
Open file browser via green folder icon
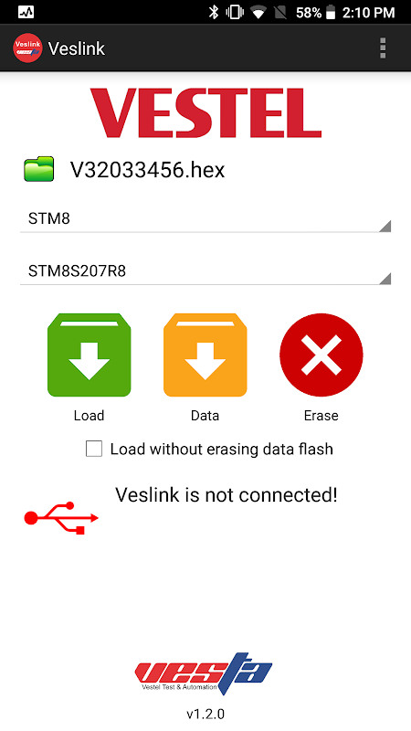[38, 169]
